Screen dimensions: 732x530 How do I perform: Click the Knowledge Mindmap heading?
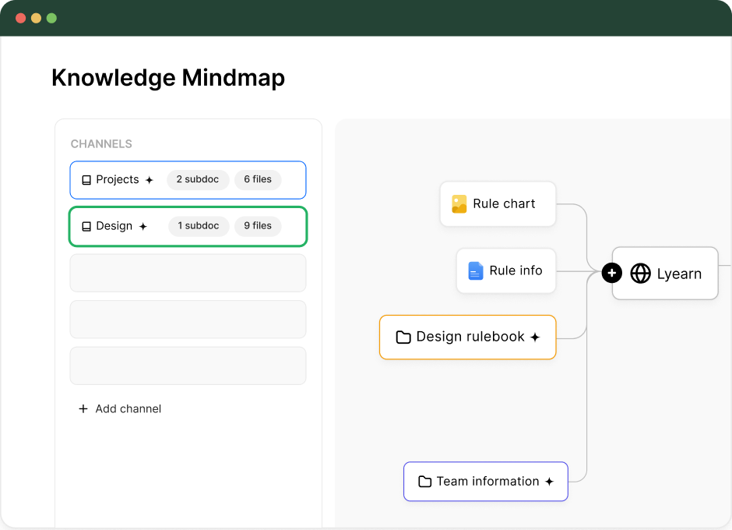[x=168, y=78]
